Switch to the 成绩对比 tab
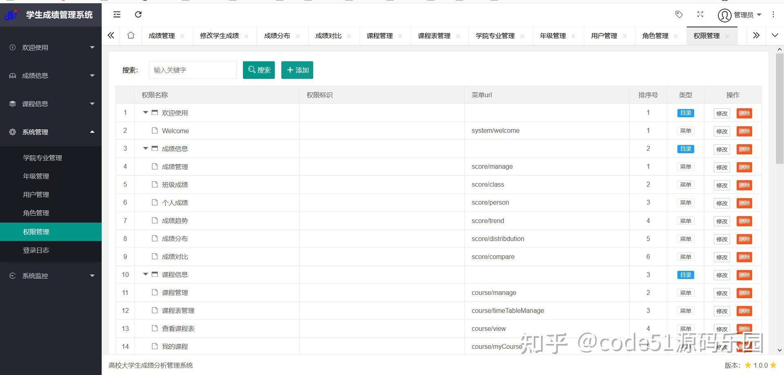 (328, 36)
